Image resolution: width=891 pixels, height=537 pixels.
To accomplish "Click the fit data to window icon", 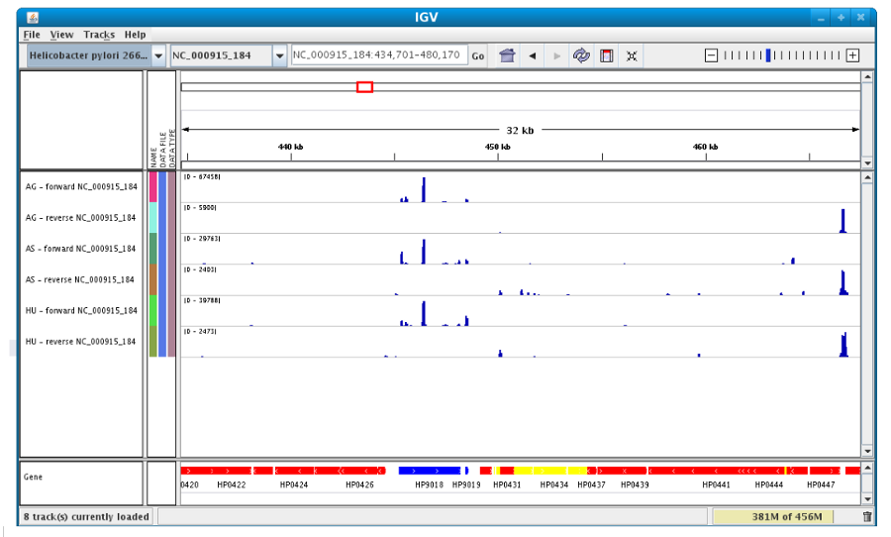I will click(x=632, y=55).
